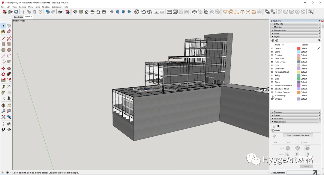Open the File menu
This screenshot has width=324, height=175.
pyautogui.click(x=3, y=7)
